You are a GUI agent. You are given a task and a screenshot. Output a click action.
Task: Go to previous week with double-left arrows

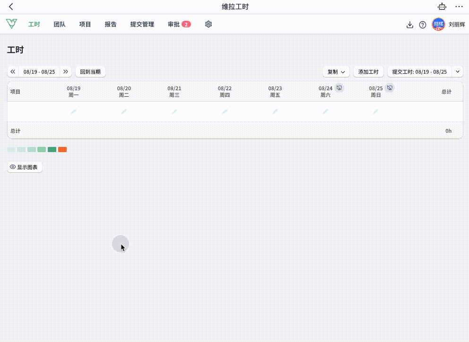(x=13, y=72)
